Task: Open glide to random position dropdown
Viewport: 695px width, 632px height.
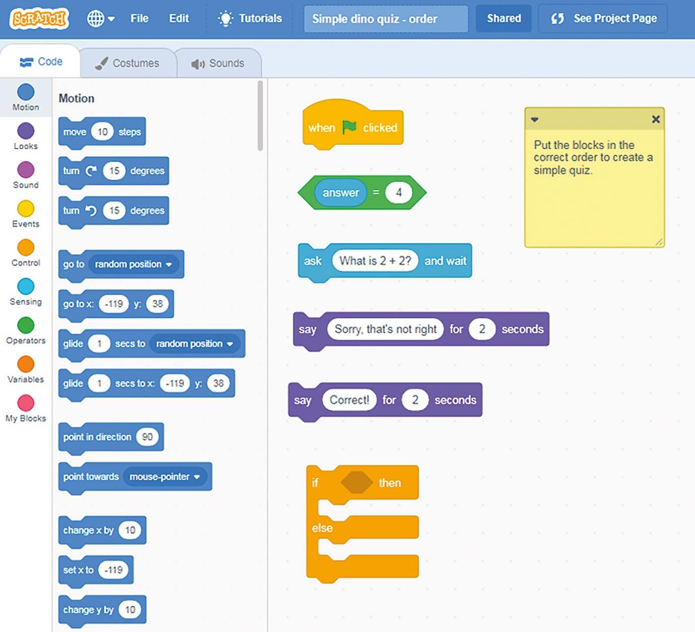Action: coord(195,344)
